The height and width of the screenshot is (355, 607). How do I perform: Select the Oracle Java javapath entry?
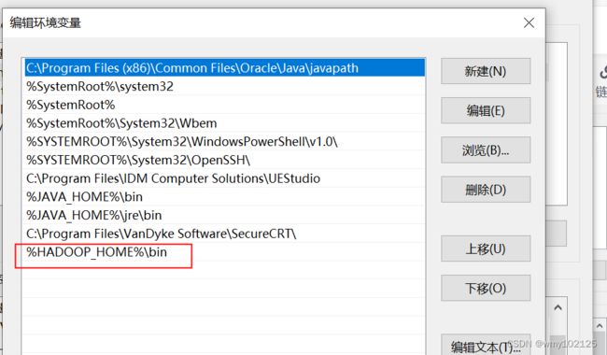click(224, 68)
